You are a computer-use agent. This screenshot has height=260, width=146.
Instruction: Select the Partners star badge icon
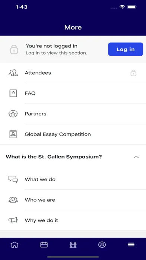[x=13, y=114]
